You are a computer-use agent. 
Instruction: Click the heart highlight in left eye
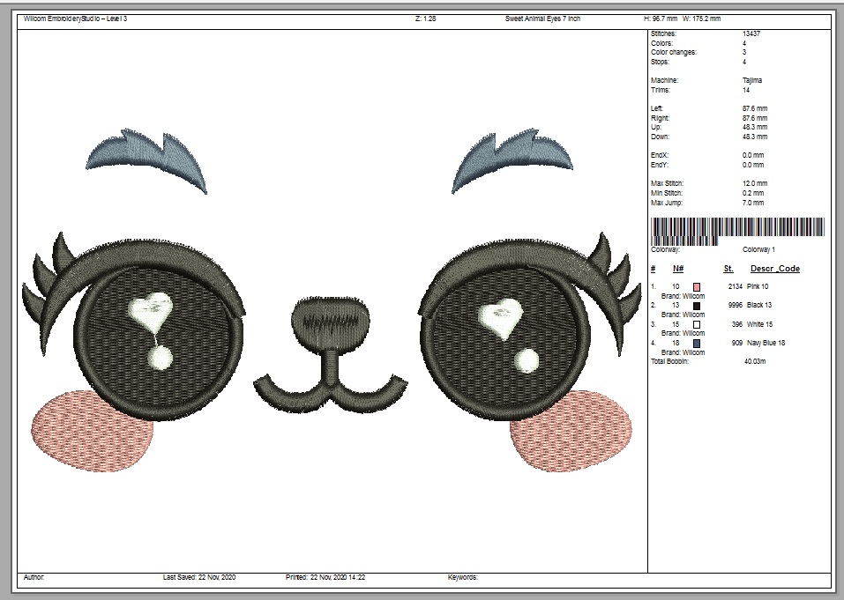pyautogui.click(x=152, y=309)
